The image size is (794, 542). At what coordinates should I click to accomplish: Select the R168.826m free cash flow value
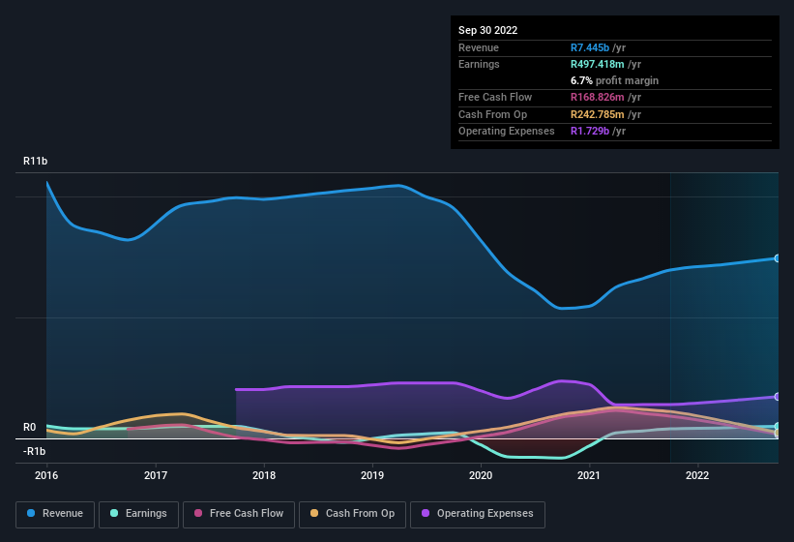click(x=597, y=97)
